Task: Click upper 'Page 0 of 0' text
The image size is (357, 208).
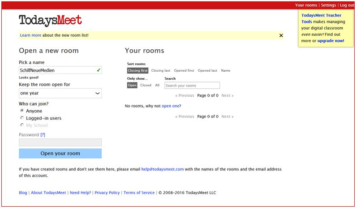Action: (x=208, y=95)
